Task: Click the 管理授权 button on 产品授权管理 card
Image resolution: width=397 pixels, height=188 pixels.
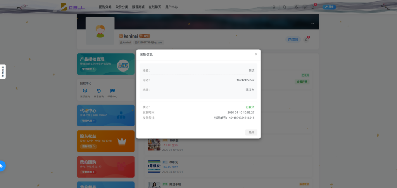Action: point(88,69)
